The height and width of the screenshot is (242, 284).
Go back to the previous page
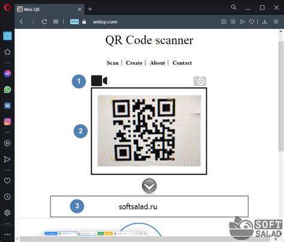pyautogui.click(x=22, y=22)
